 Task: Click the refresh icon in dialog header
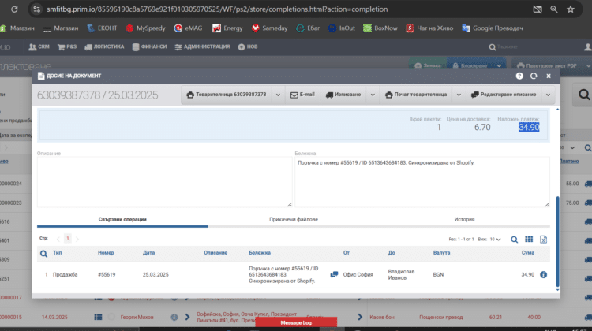pyautogui.click(x=534, y=76)
